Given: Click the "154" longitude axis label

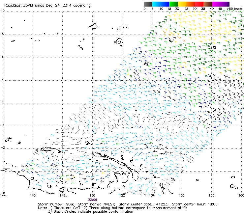Looking at the screenshot, I should [152, 195].
